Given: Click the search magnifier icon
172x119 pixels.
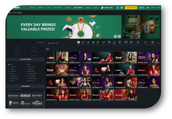Looking at the screenshot, I should 49,43.
